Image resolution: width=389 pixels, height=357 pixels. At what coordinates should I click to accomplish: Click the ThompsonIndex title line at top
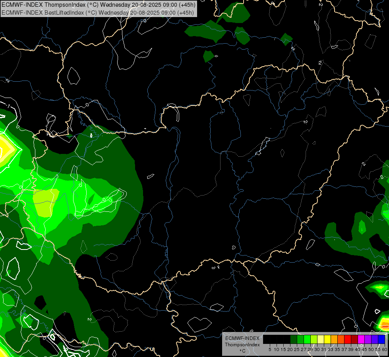coord(99,4)
